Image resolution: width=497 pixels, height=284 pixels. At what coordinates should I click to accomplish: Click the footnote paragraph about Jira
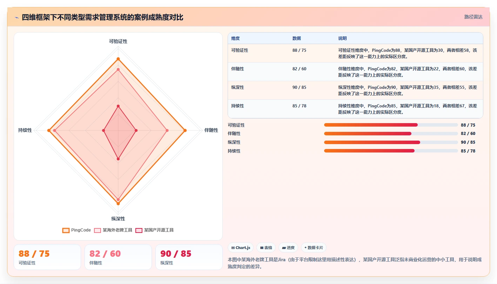(355, 263)
